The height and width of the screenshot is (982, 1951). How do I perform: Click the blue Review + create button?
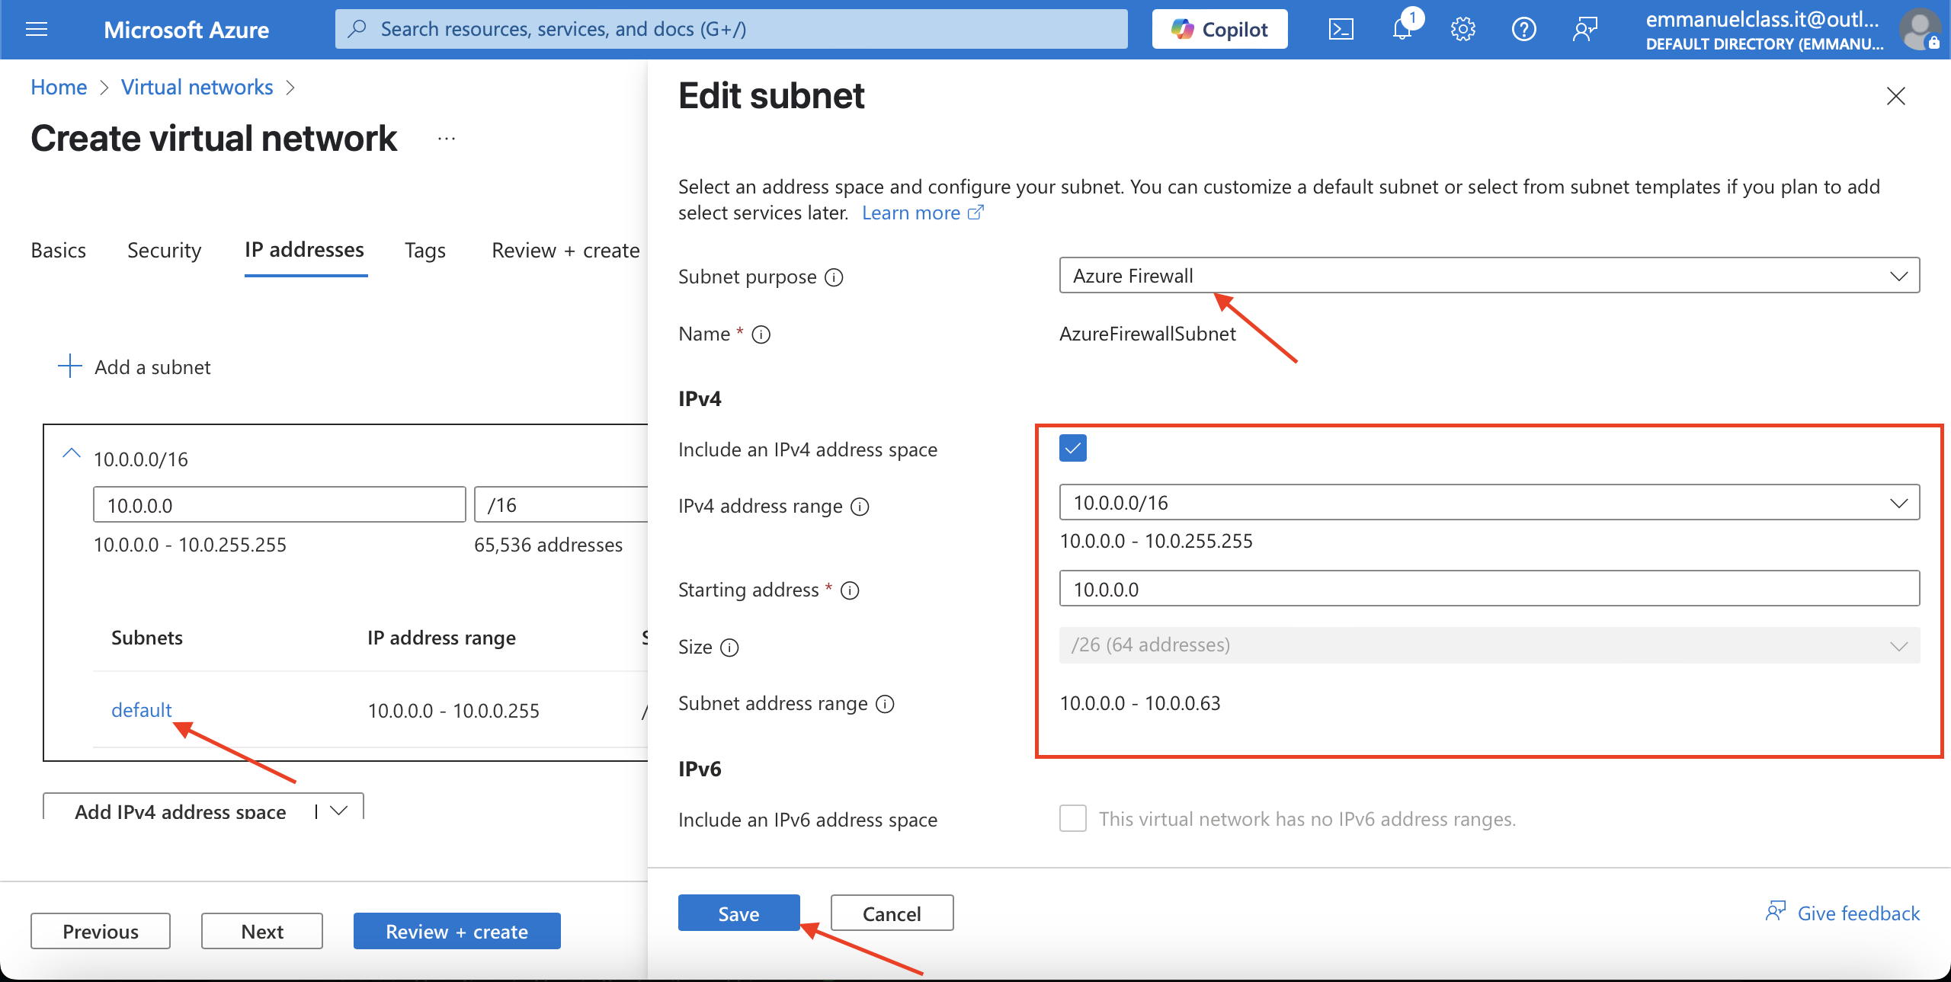coord(457,931)
